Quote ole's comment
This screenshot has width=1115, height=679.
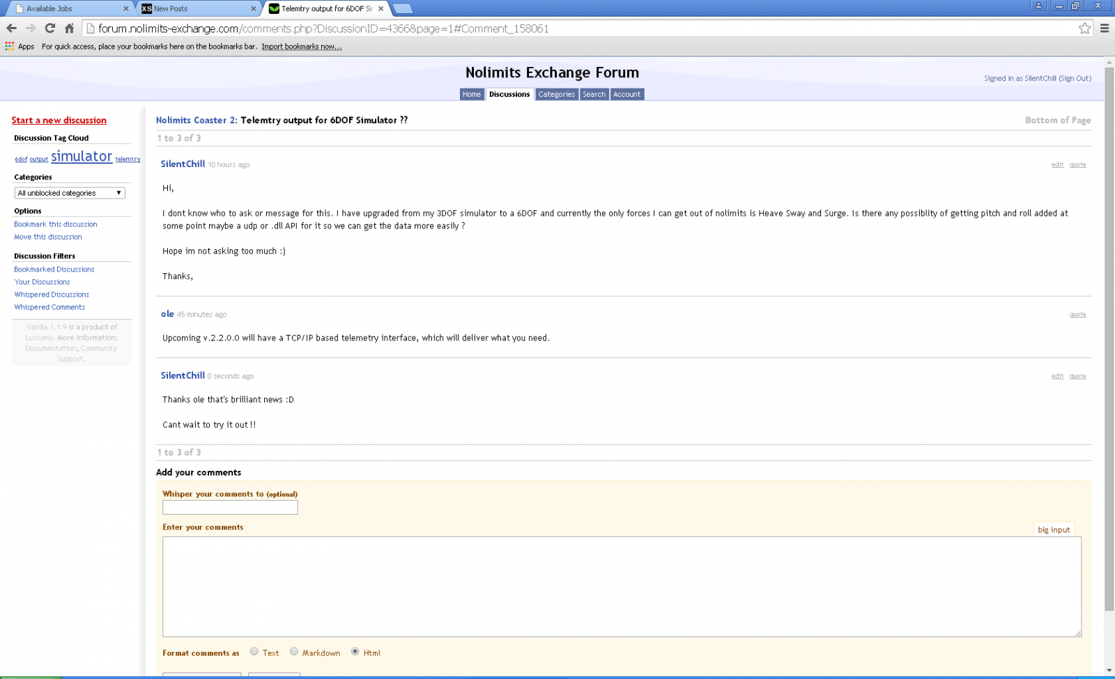[x=1077, y=314]
